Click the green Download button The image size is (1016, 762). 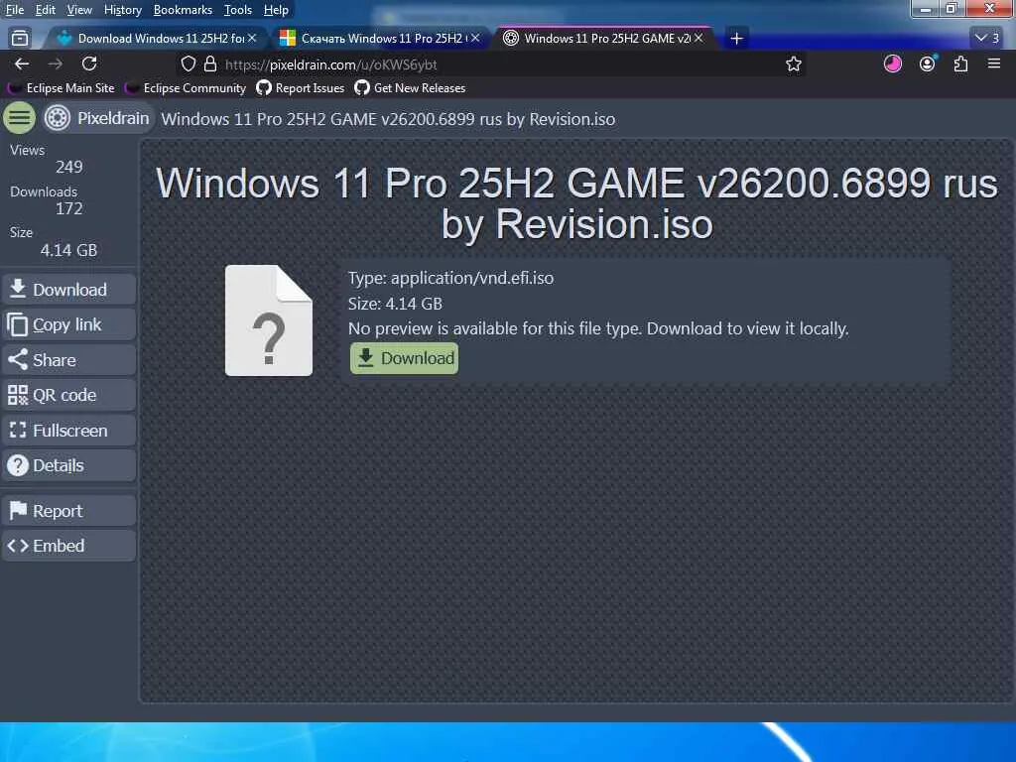point(405,358)
